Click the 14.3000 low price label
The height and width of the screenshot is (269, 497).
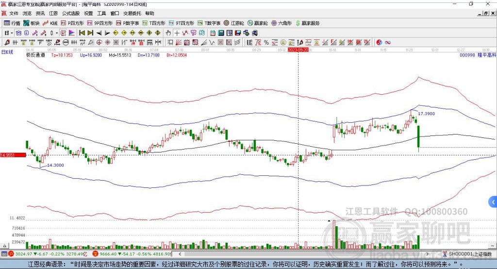tap(55, 165)
